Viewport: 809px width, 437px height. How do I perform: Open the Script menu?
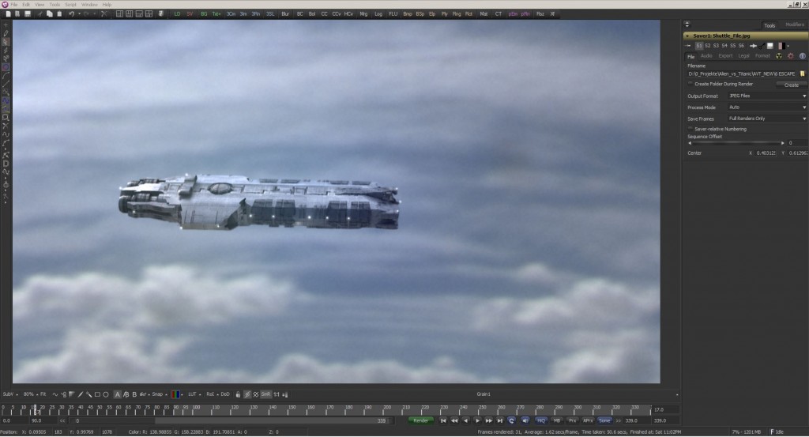(70, 4)
